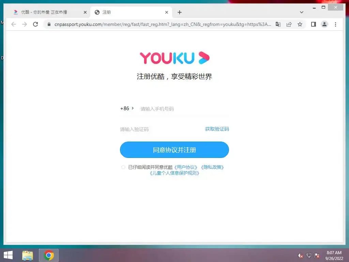Image resolution: width=349 pixels, height=262 pixels.
Task: Select the 注册 tab
Action: click(131, 12)
